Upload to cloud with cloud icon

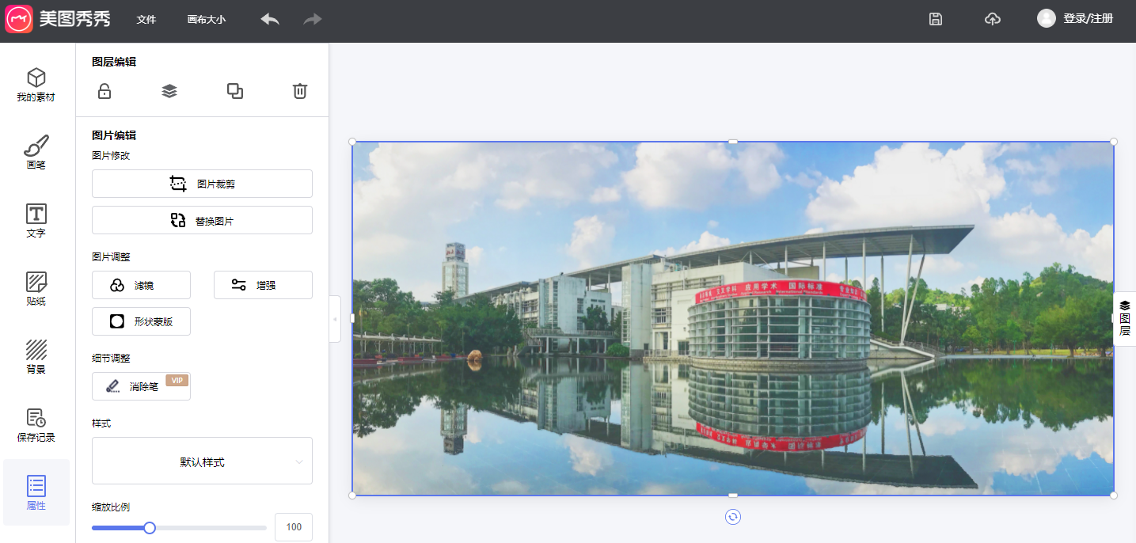tap(993, 19)
